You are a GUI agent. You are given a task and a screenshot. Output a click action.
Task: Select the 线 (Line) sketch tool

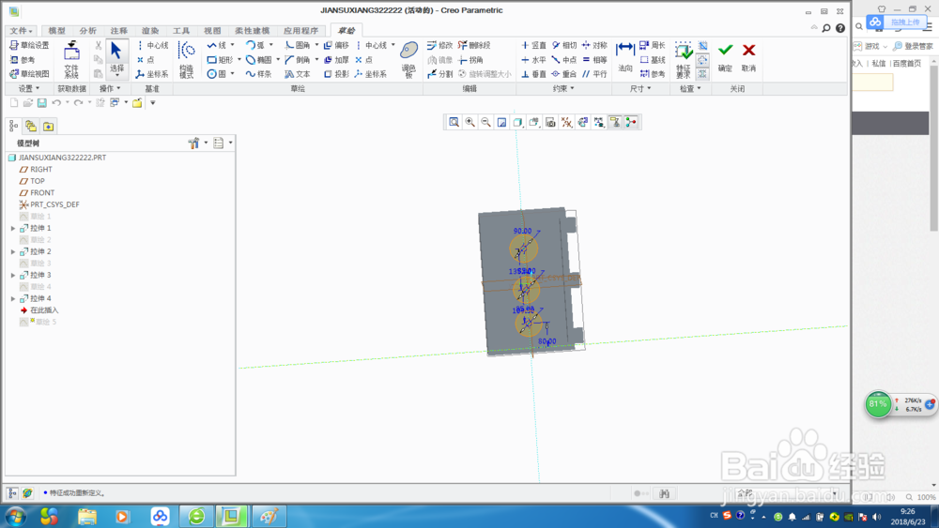217,45
